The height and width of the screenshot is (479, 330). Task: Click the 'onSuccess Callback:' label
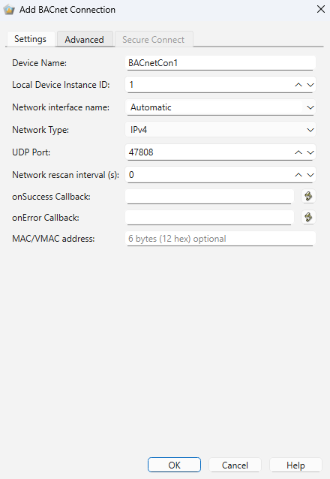click(x=51, y=197)
